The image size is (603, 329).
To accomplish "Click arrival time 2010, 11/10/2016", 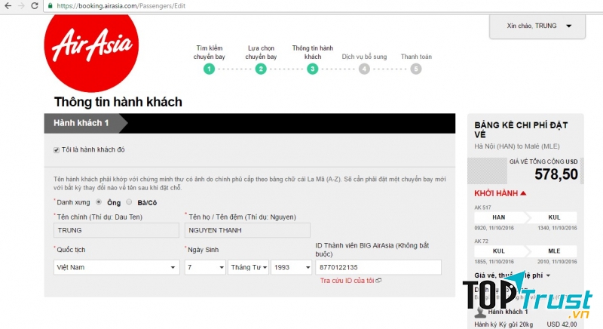I will (x=557, y=262).
